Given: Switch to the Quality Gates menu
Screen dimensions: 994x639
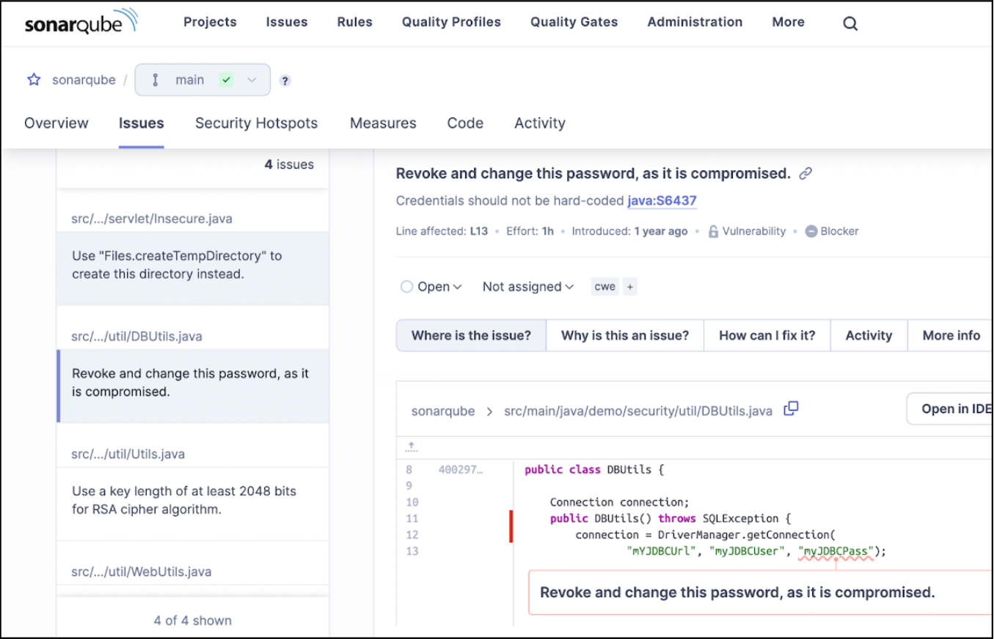Looking at the screenshot, I should pyautogui.click(x=574, y=22).
